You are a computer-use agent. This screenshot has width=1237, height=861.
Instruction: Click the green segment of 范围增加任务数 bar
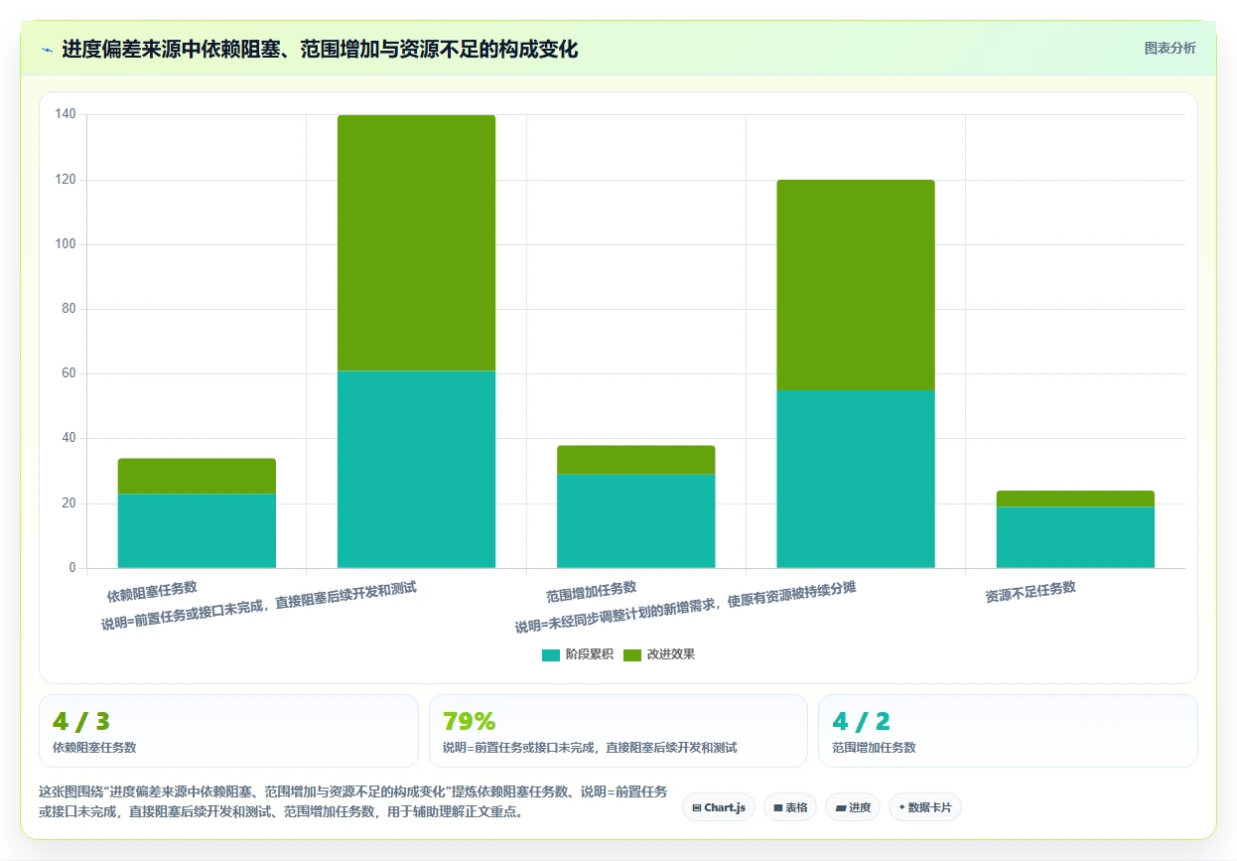click(x=635, y=460)
